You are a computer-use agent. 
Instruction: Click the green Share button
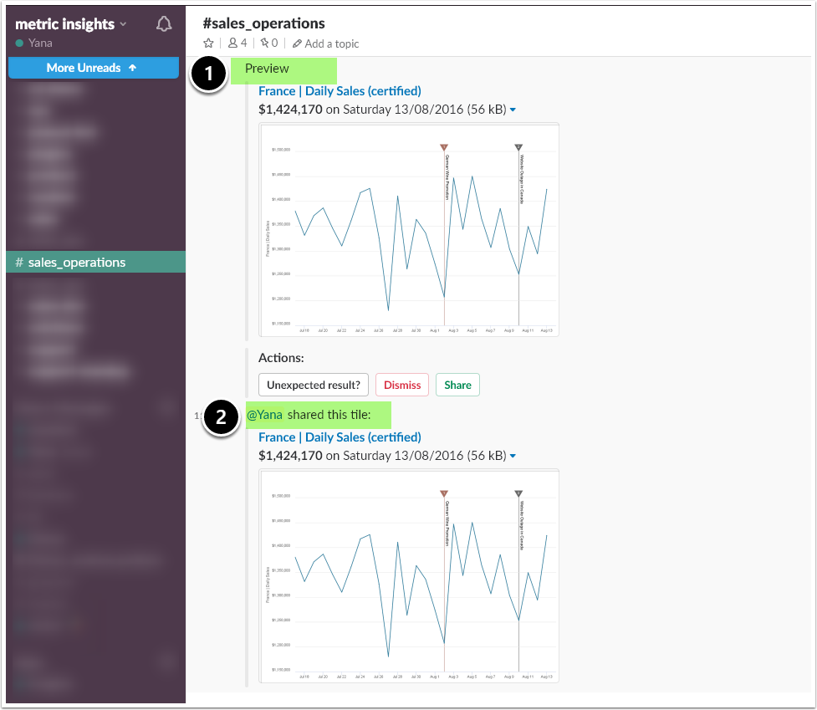click(457, 385)
